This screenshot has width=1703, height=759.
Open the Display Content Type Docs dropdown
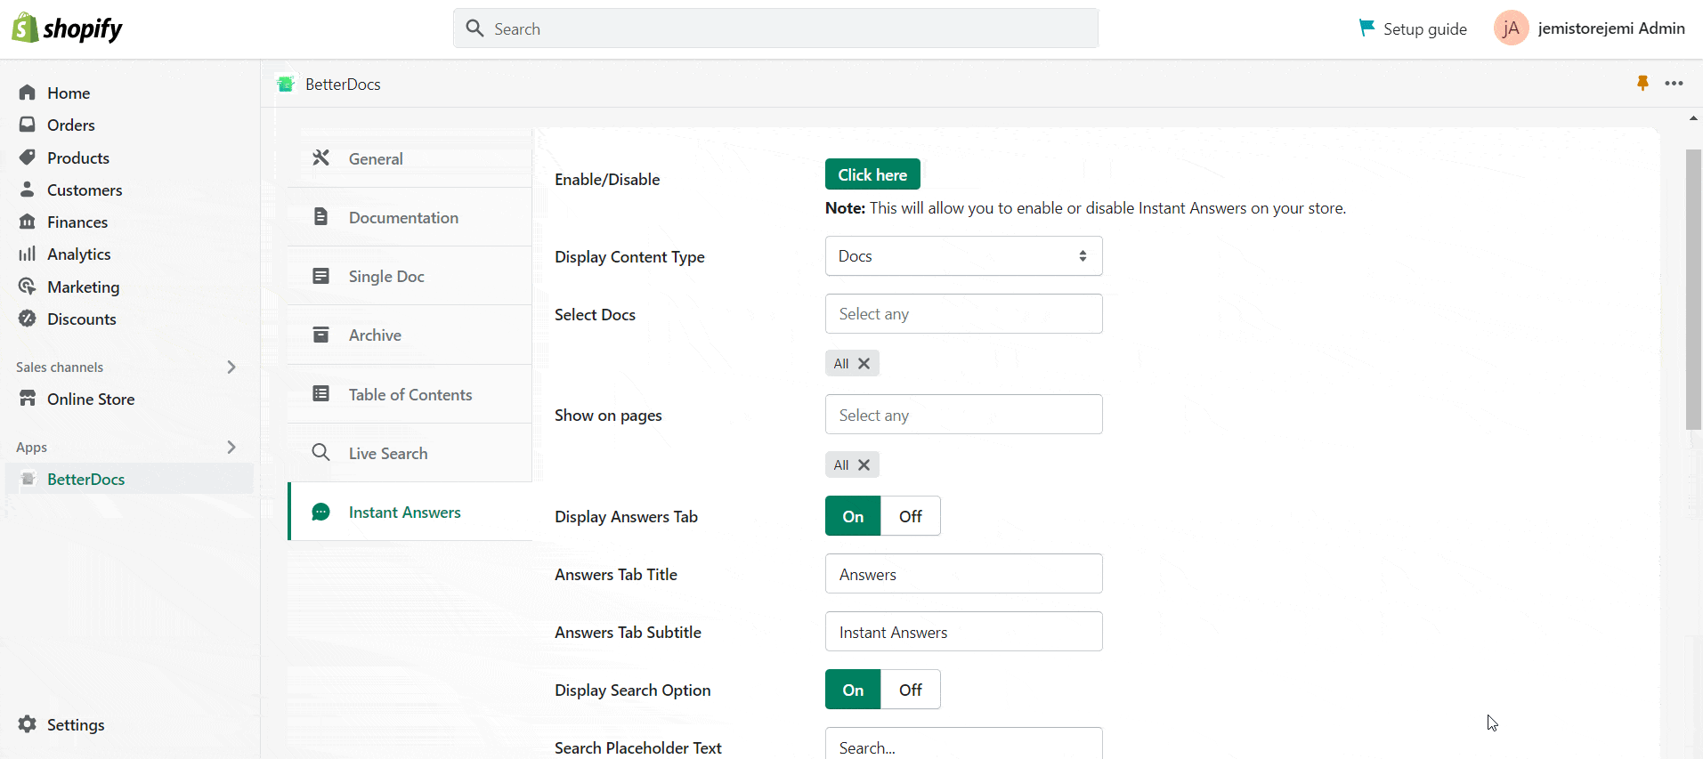(x=964, y=256)
